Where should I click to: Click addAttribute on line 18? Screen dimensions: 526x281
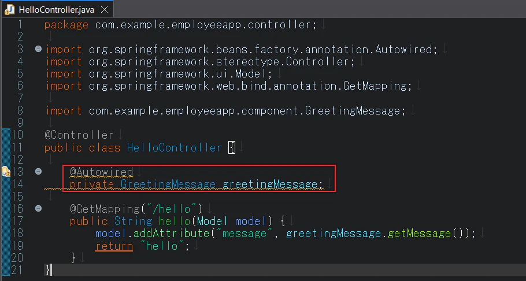pos(171,234)
